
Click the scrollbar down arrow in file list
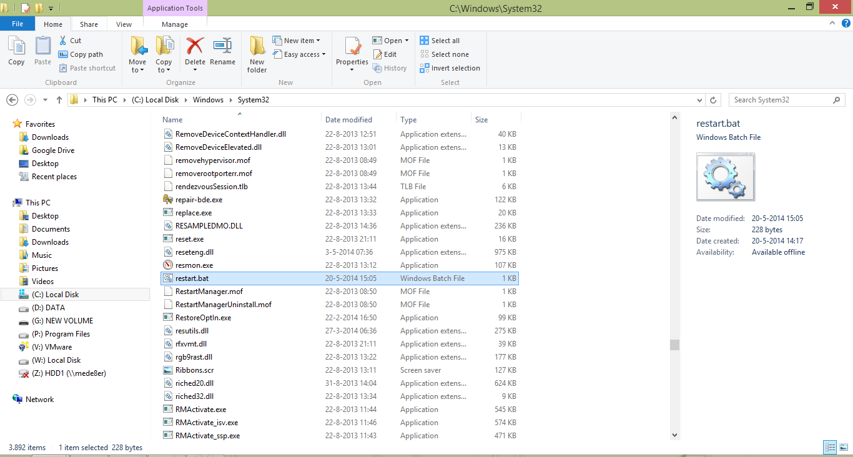(x=674, y=435)
